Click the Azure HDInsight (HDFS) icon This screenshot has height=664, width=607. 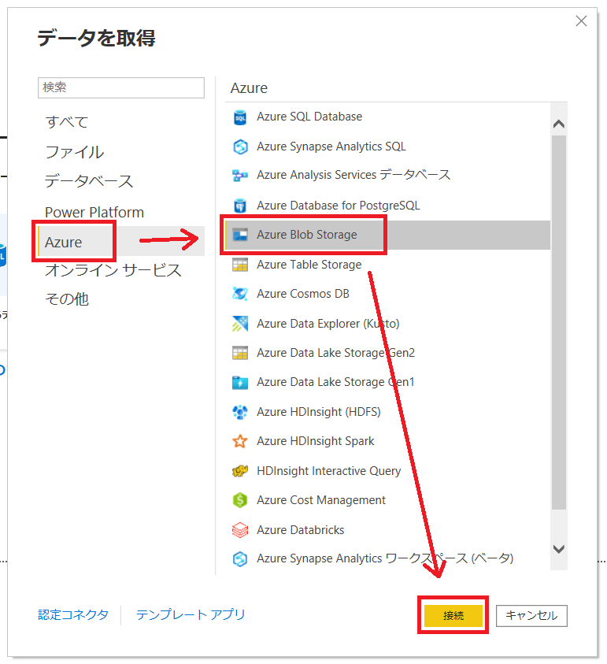point(240,412)
